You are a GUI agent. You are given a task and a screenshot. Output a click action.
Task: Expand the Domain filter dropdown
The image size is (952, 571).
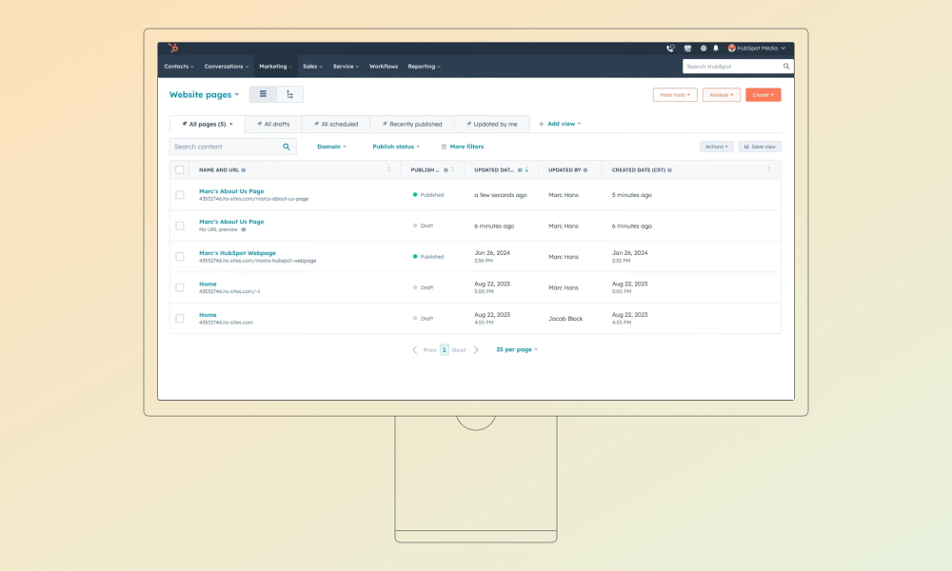331,146
